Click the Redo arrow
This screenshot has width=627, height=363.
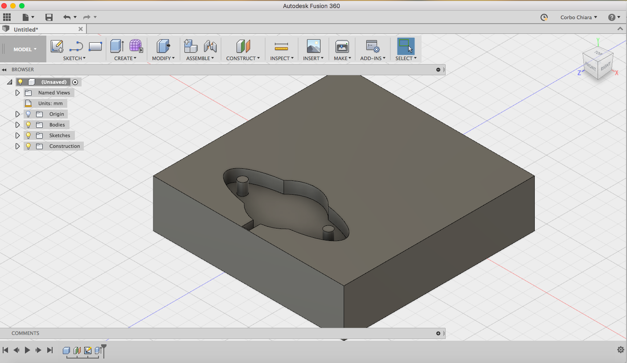(86, 17)
